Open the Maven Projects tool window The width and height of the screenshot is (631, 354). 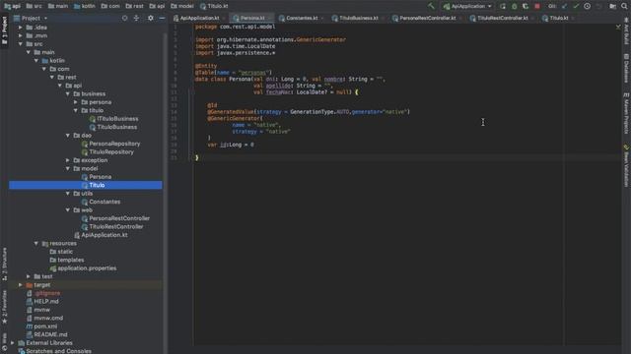pos(626,113)
